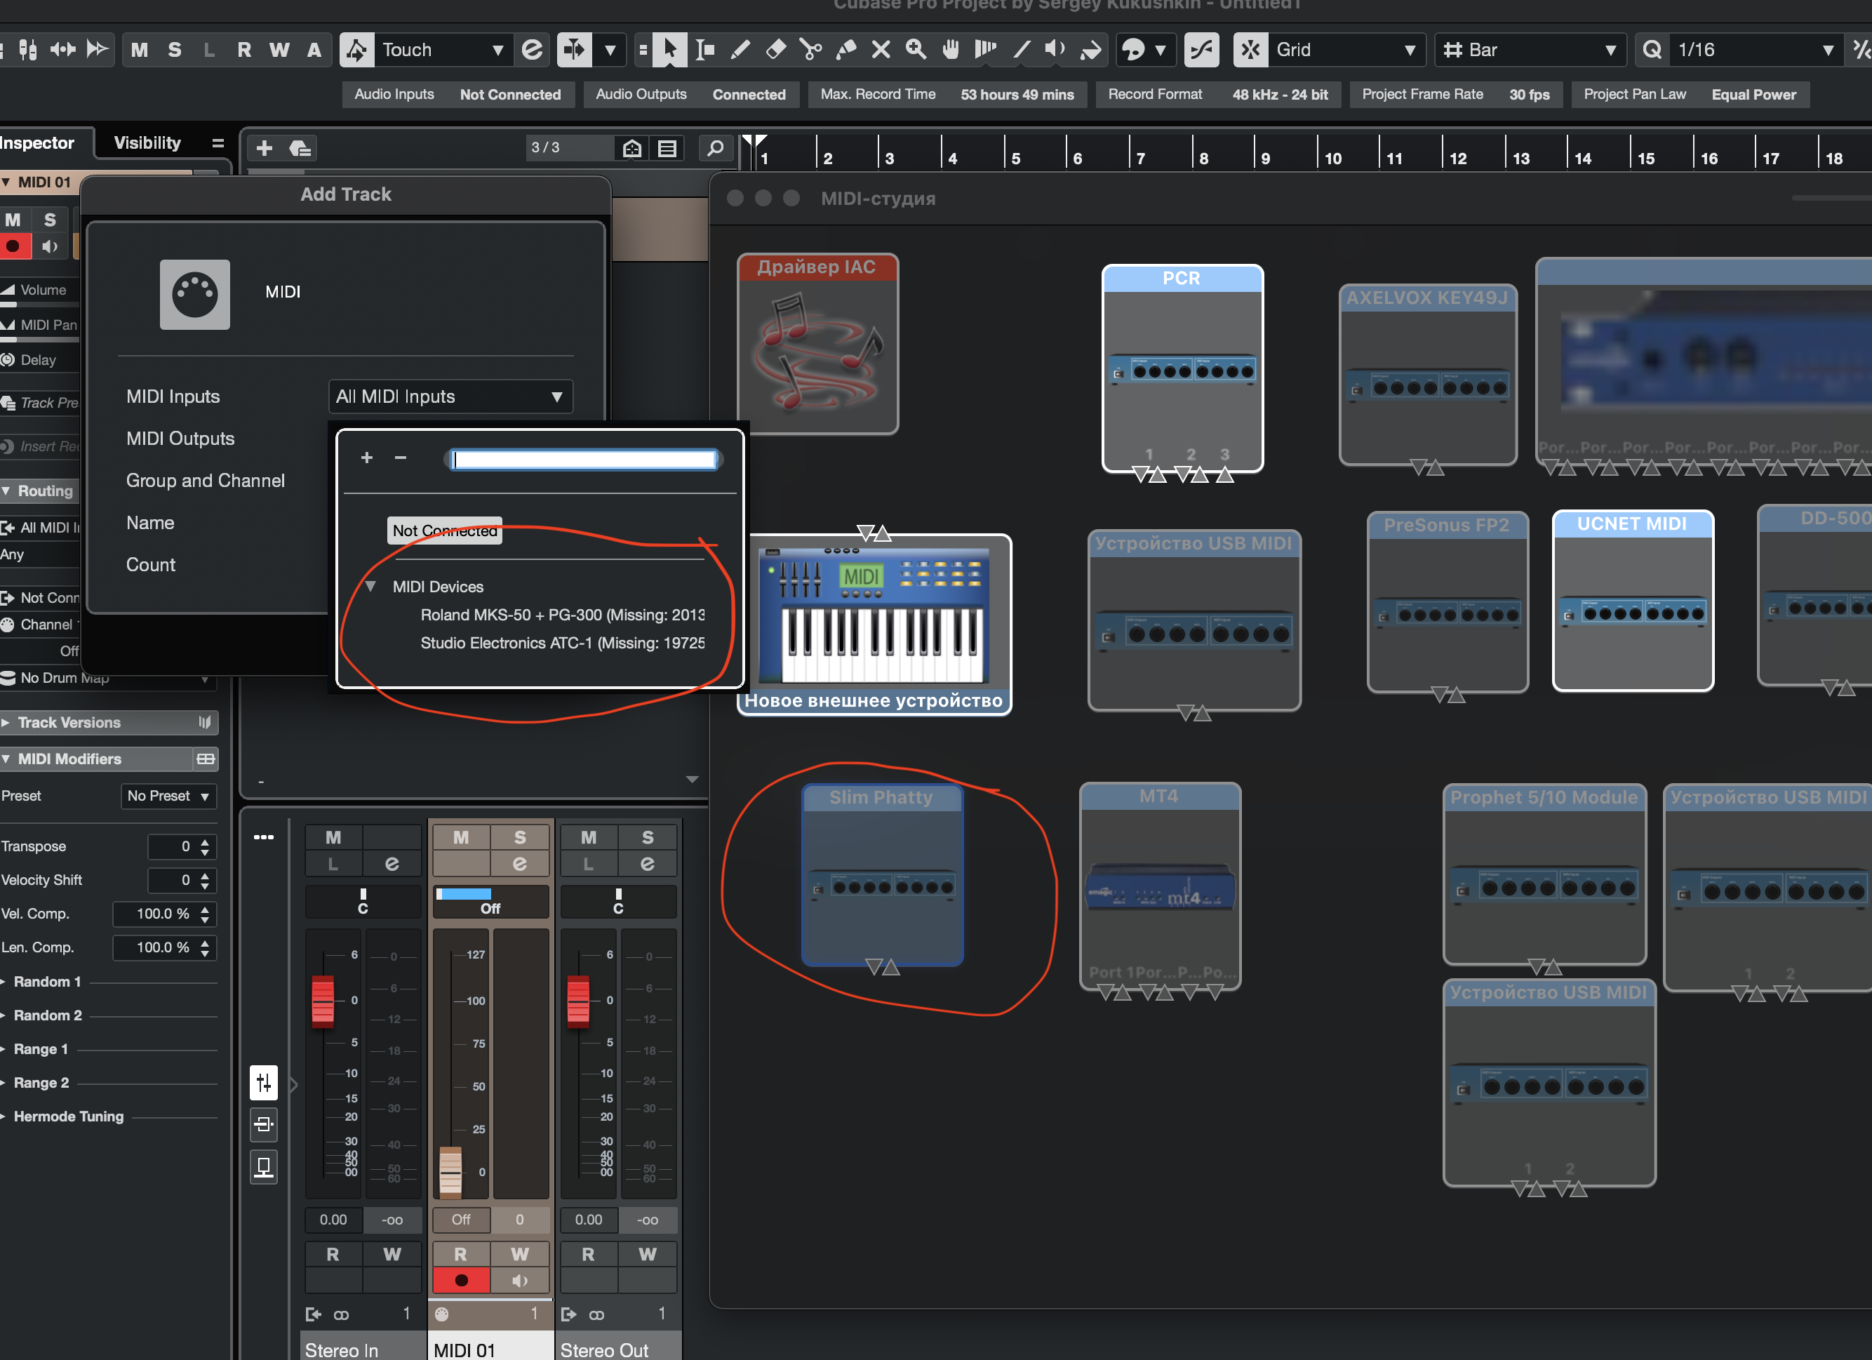Expand the Track Versions section
The image size is (1872, 1360).
(x=69, y=723)
